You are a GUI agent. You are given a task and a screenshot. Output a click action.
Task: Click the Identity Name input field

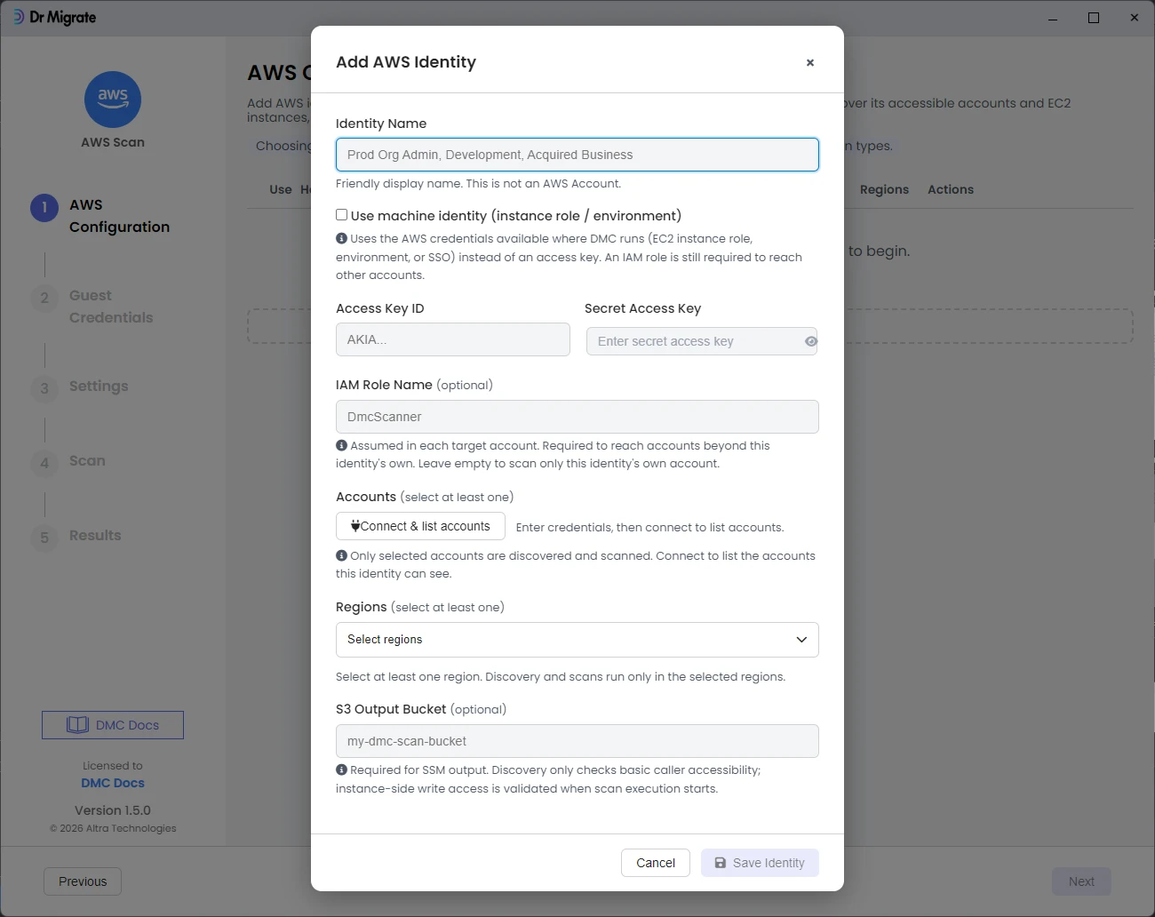pyautogui.click(x=577, y=155)
